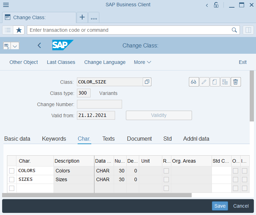Click the search magnifier icon
This screenshot has width=256, height=215.
[x=234, y=30]
